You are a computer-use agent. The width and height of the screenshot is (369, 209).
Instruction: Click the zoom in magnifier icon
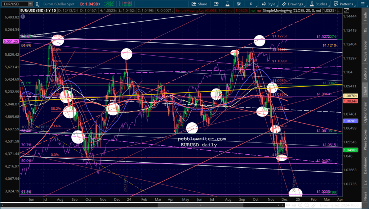tap(301, 205)
